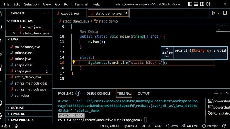Toggle the bottom panel layout icon
Screen dimensions: 230x129
196,4
